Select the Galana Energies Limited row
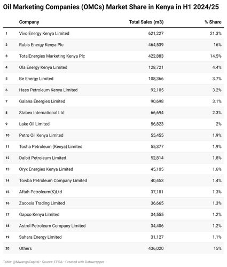227x267 pixels. pyautogui.click(x=113, y=101)
